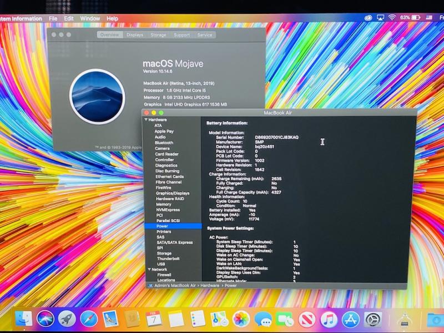Open the Help menu
Image resolution: width=444 pixels, height=333 pixels.
pyautogui.click(x=112, y=18)
